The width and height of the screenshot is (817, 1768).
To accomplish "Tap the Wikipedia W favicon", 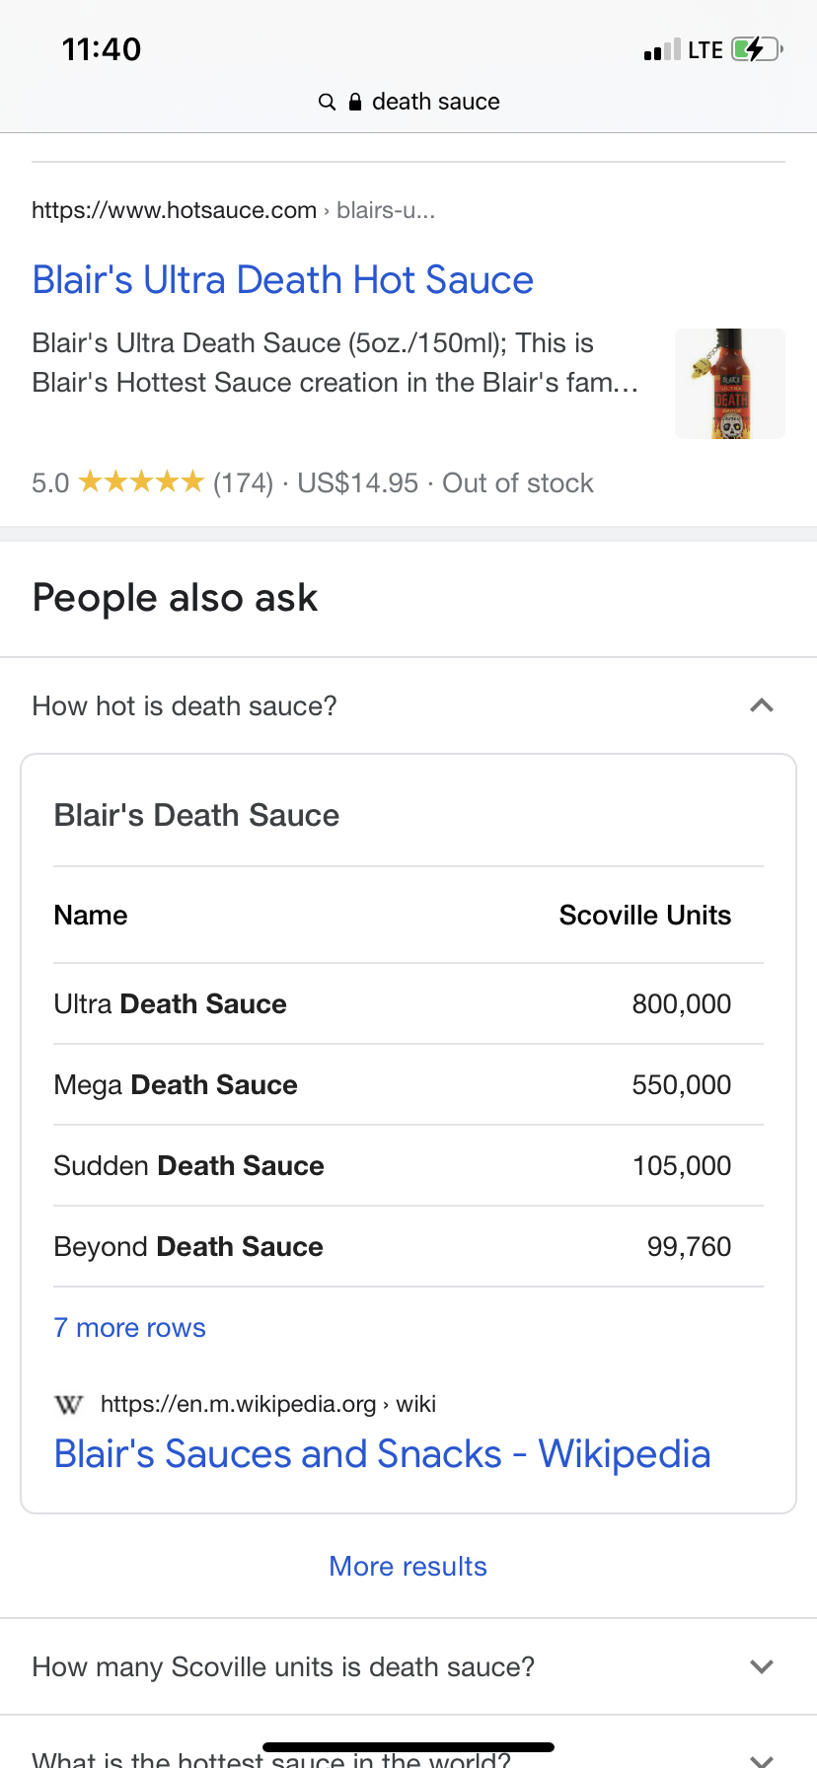I will [x=69, y=1404].
